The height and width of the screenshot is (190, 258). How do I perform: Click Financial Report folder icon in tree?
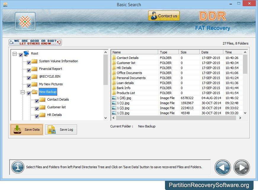pos(34,69)
